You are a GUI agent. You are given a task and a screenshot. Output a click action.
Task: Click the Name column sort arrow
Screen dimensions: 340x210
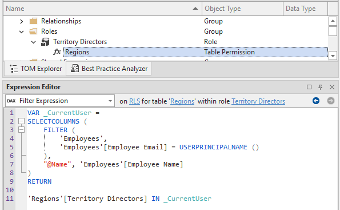195,9
